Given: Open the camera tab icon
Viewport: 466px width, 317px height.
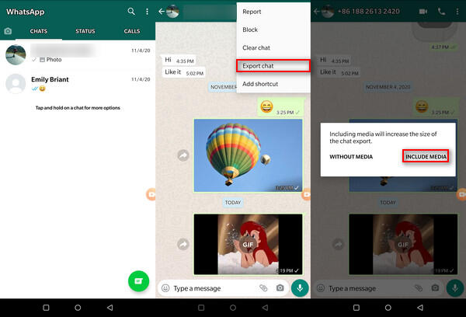Looking at the screenshot, I should coord(8,31).
